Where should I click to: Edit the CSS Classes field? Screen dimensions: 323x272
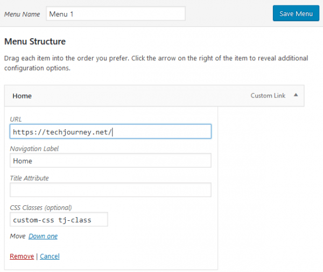59,219
